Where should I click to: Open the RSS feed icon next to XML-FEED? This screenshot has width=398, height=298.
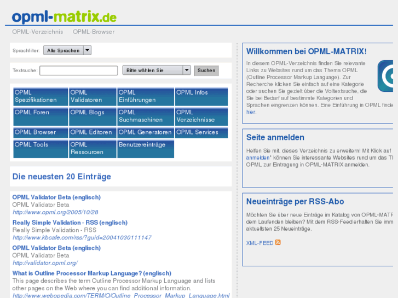278,242
